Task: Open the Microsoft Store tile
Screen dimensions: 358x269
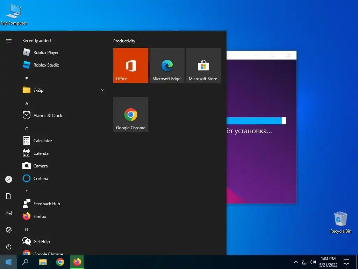Action: pos(203,65)
